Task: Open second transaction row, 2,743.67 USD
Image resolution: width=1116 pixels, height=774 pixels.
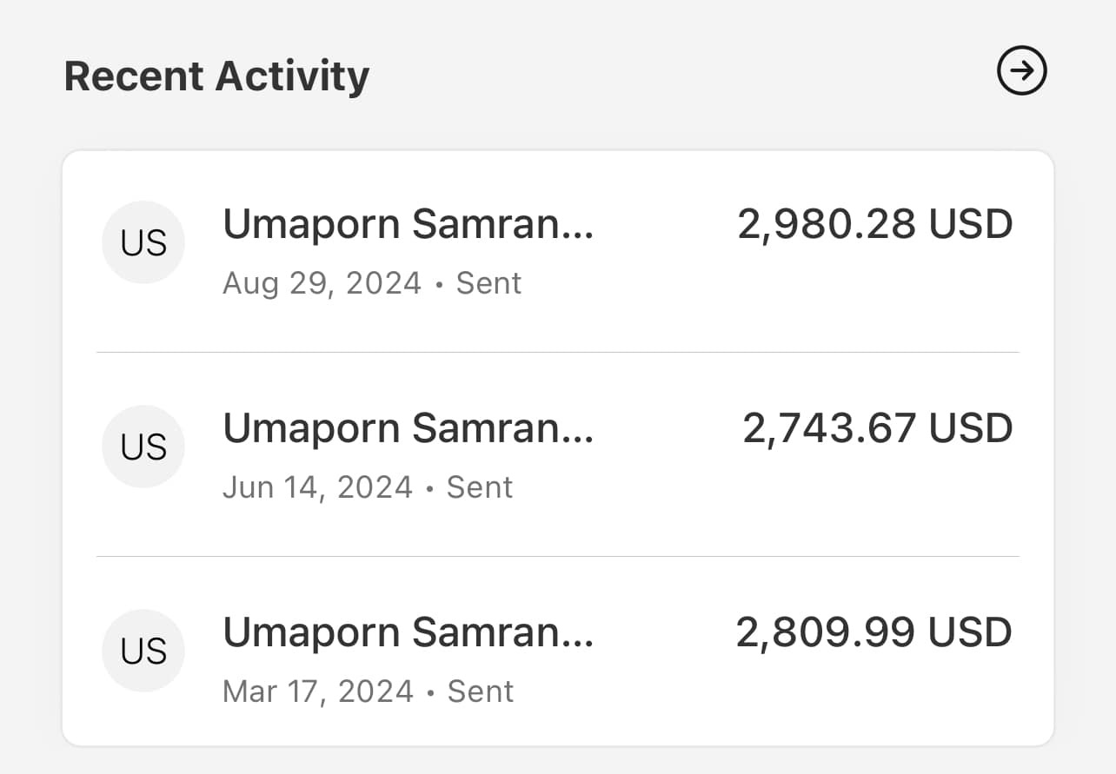Action: [x=558, y=454]
